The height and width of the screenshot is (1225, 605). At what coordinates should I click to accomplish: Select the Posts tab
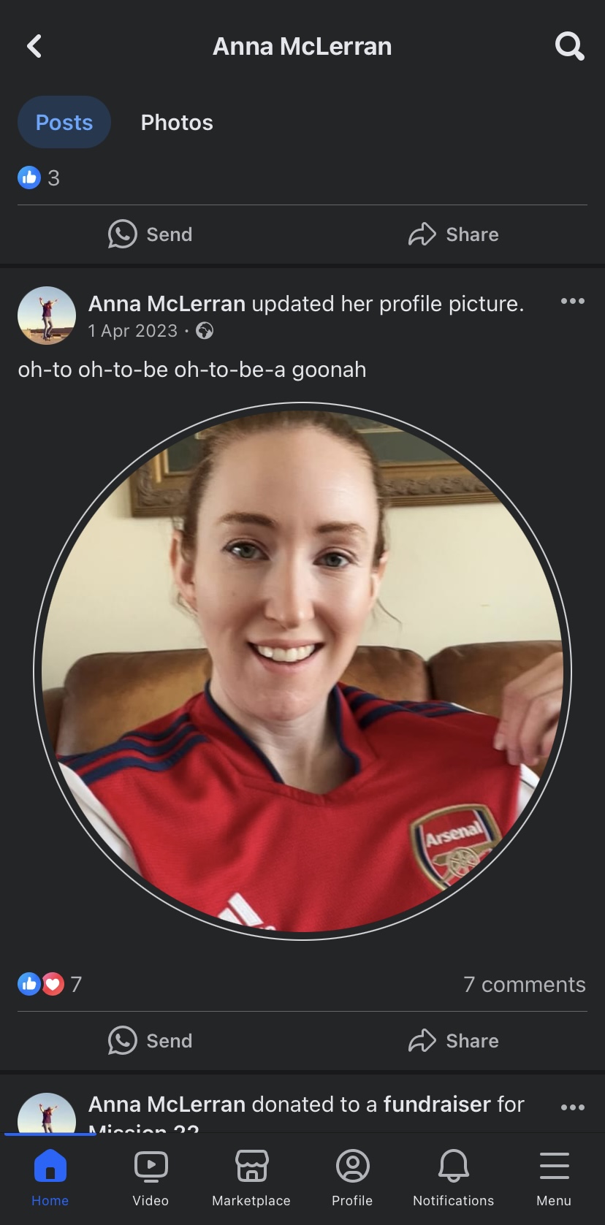(64, 122)
